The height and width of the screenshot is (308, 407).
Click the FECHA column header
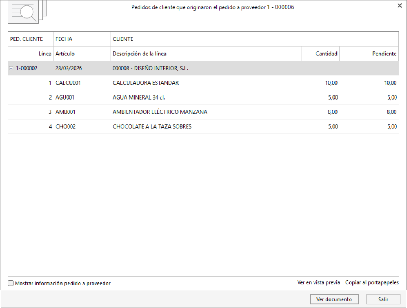(82, 39)
